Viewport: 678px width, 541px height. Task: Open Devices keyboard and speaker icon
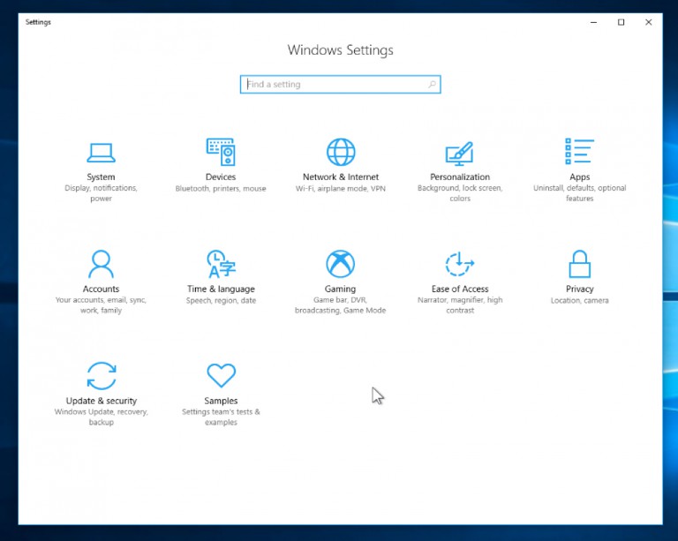221,152
